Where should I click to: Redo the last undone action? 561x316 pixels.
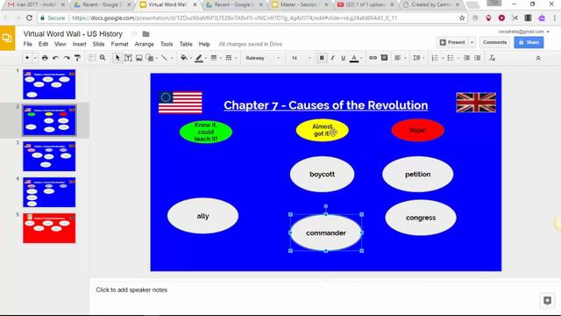(67, 58)
